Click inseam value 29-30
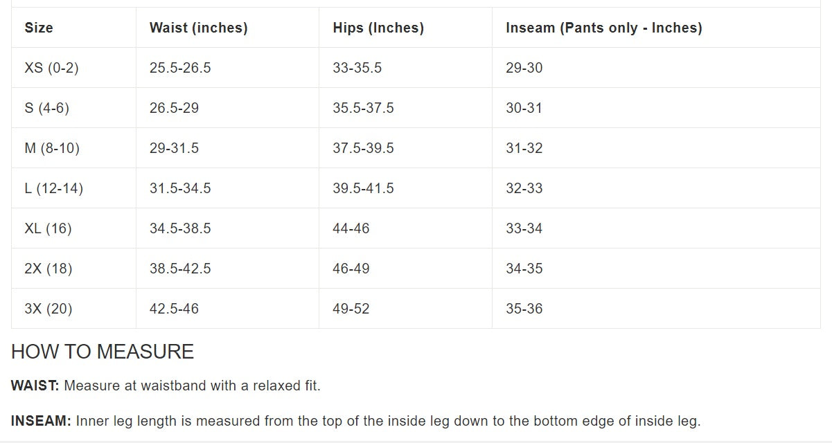Viewport: 832px width, 443px height. pyautogui.click(x=524, y=68)
